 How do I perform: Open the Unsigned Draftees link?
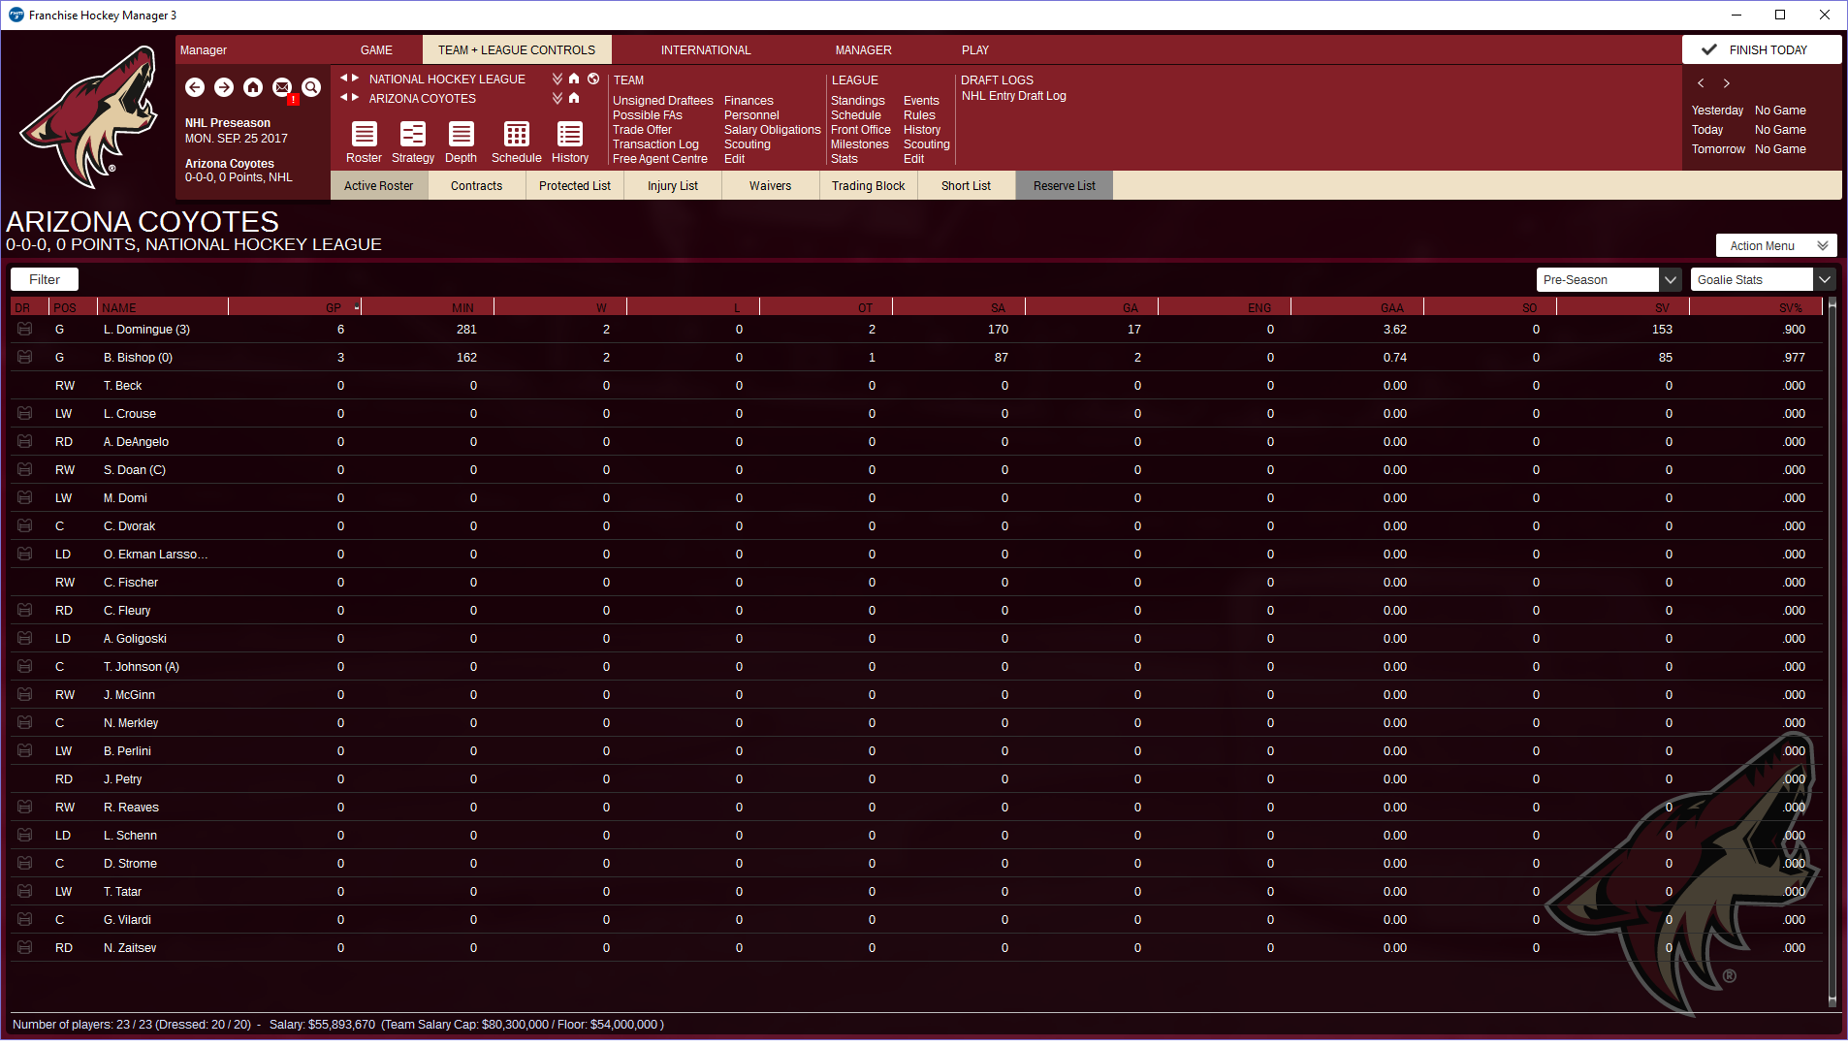tap(663, 101)
